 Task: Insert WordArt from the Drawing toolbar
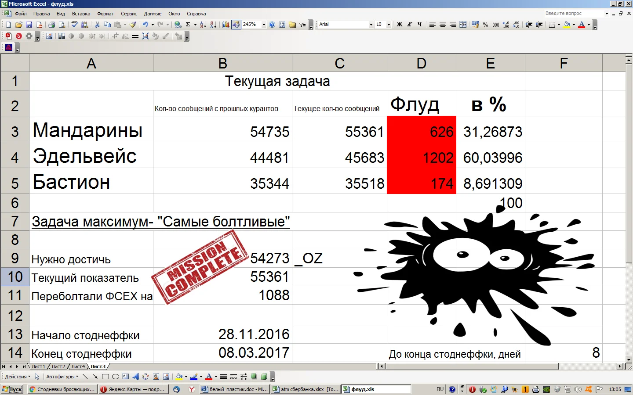pos(135,377)
